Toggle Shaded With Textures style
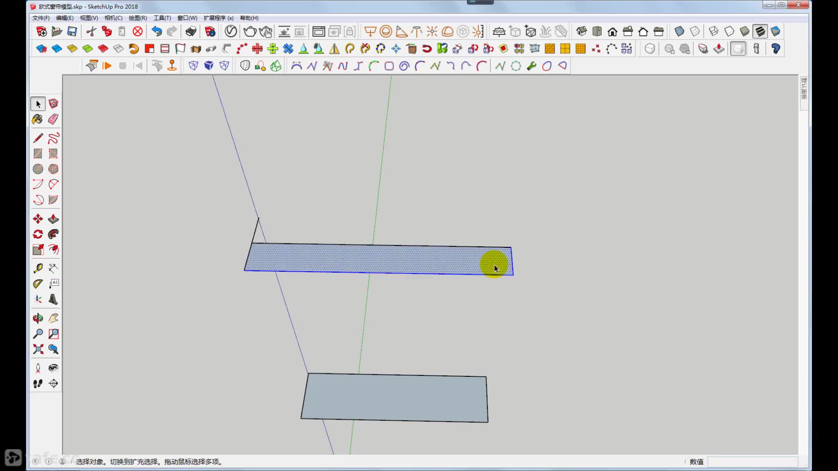The width and height of the screenshot is (838, 471). (x=760, y=31)
